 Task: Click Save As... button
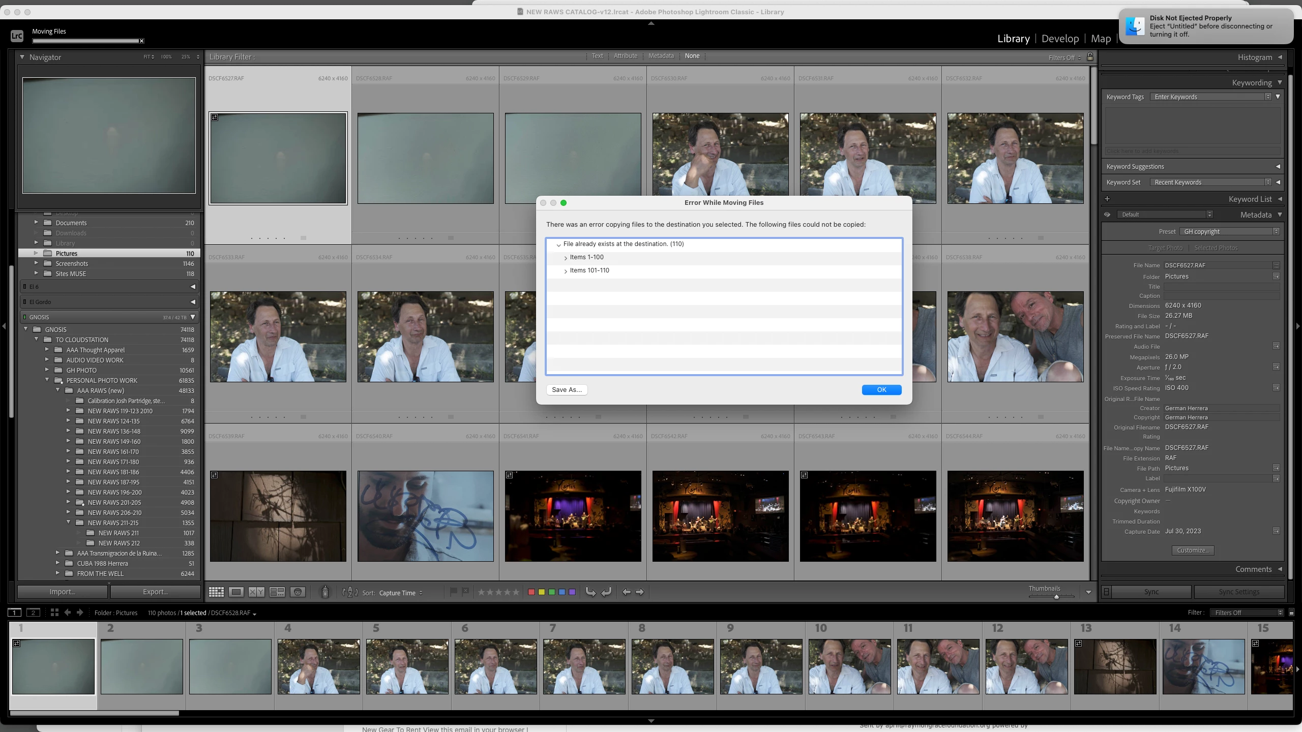567,390
